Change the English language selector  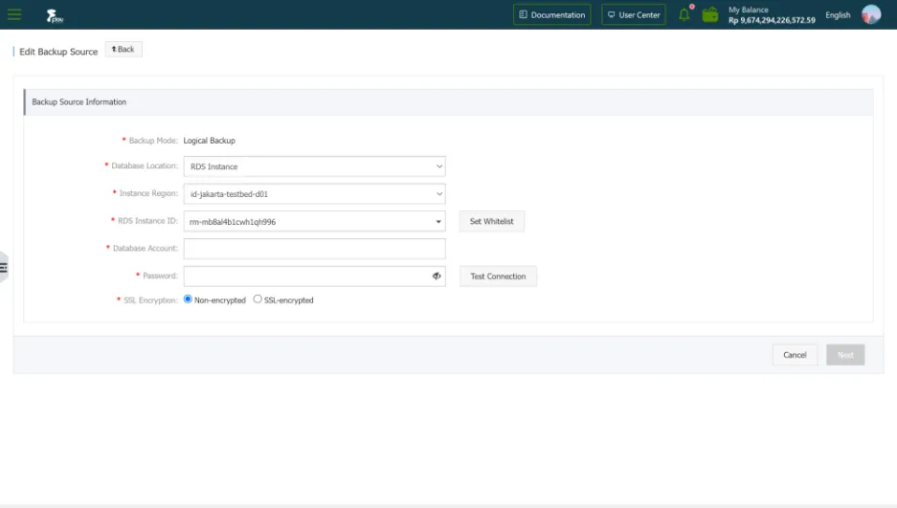pos(838,15)
